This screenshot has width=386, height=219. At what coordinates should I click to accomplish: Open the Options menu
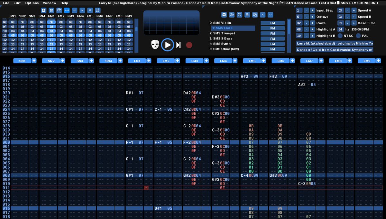(32, 3)
